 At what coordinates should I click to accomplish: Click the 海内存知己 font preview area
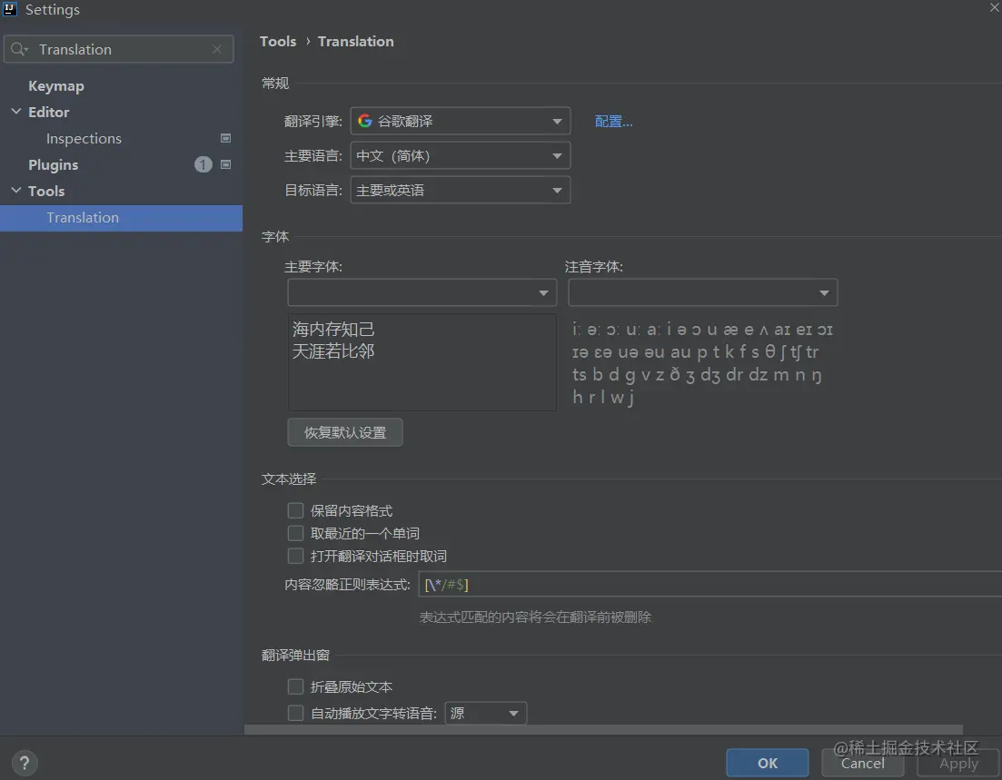[422, 362]
